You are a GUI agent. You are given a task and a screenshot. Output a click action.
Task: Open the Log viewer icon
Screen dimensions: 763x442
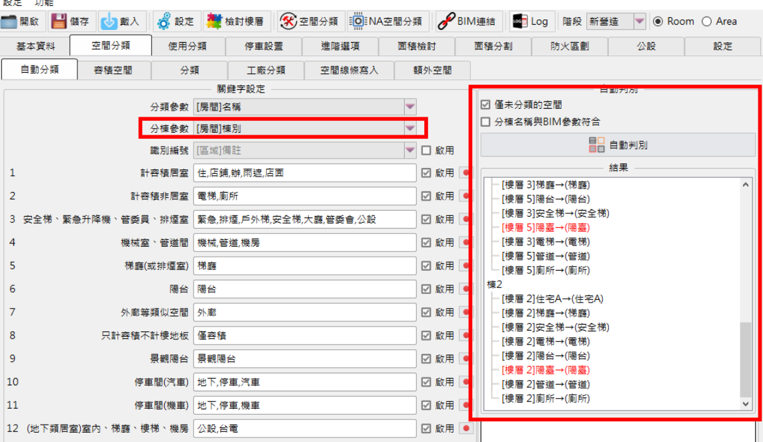520,21
